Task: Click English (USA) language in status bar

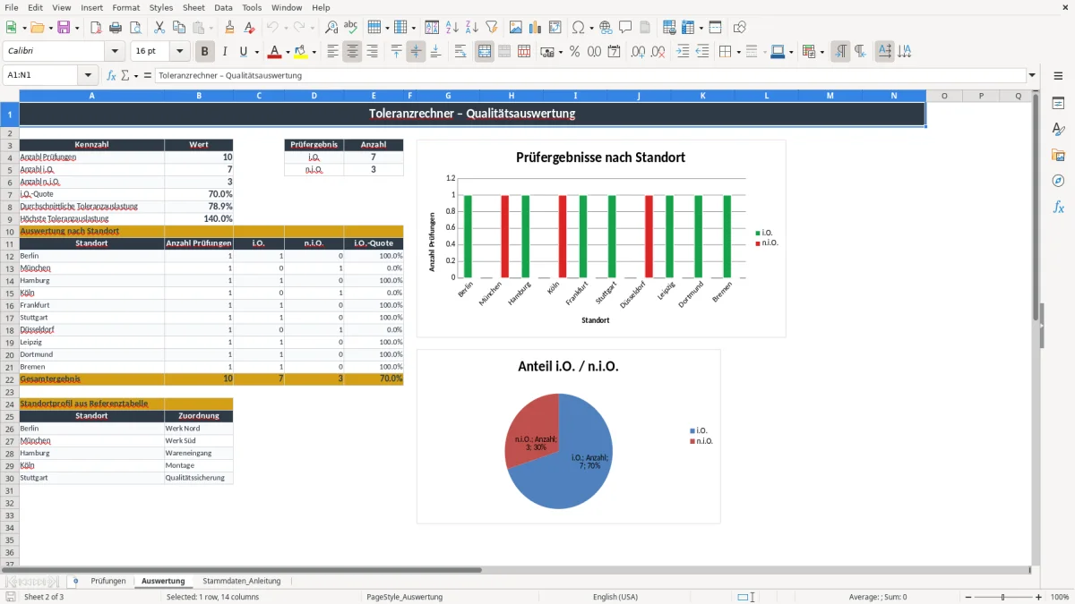Action: pos(615,597)
